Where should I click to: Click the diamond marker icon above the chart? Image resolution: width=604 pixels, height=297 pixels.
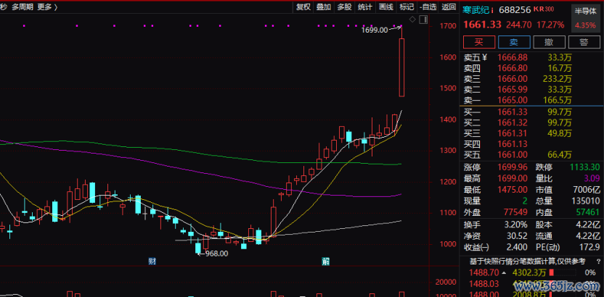pos(412,20)
